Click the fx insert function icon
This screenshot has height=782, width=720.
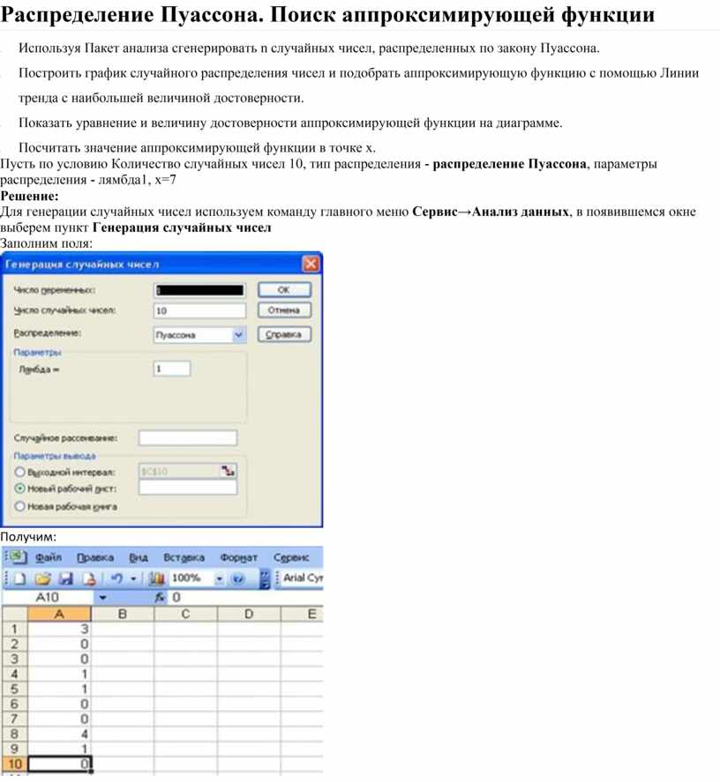[159, 598]
